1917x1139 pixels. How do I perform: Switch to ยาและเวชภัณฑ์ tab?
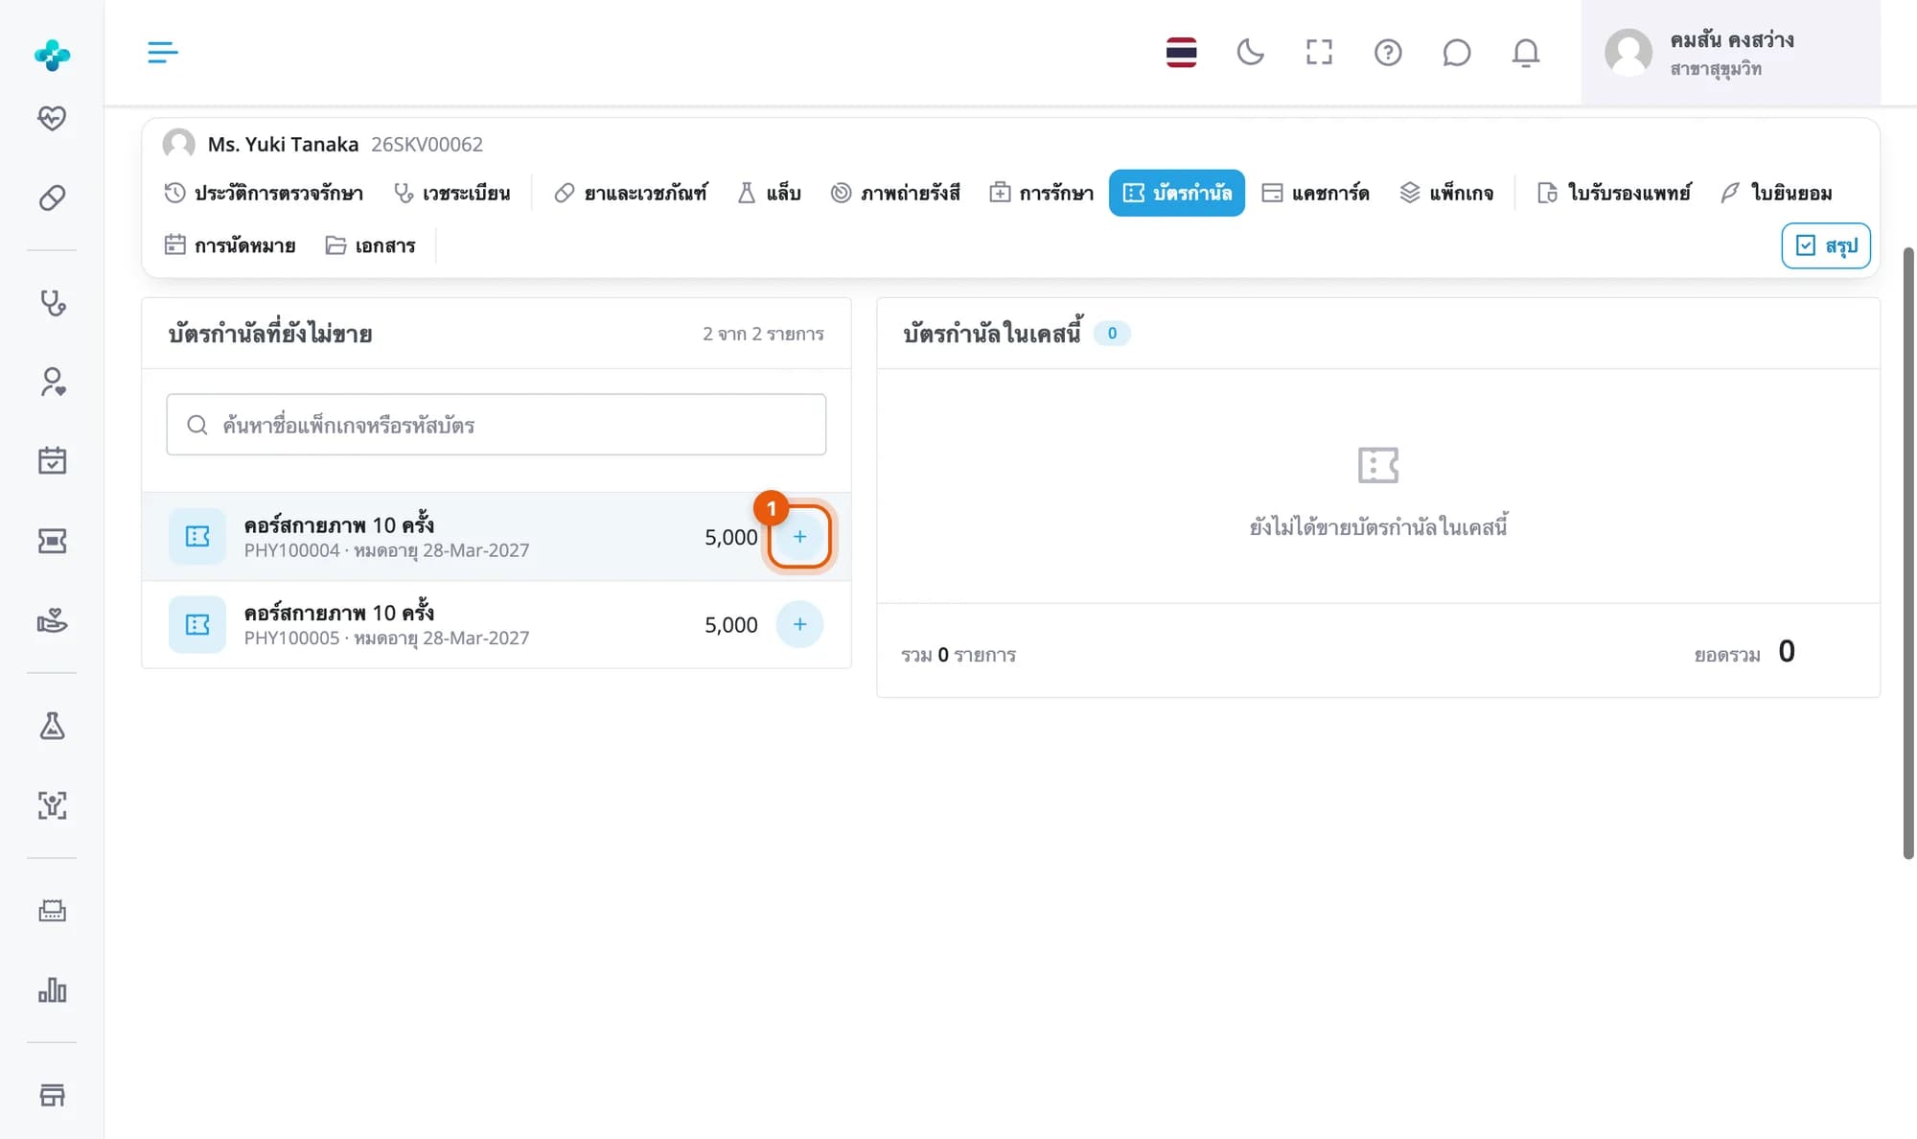coord(632,193)
